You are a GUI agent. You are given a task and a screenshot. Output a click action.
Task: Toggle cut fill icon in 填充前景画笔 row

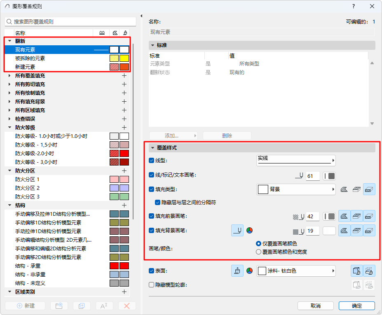(369, 216)
